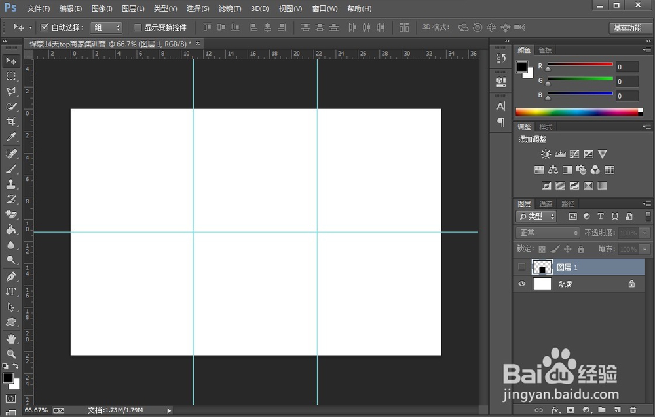Screen dimensions: 655x417
Task: Toggle layer filter on/off switch
Action: point(648,216)
